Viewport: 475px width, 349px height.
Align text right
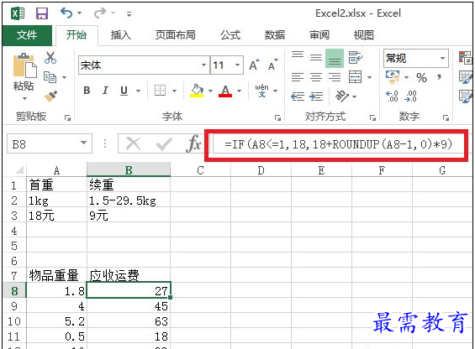coord(335,77)
